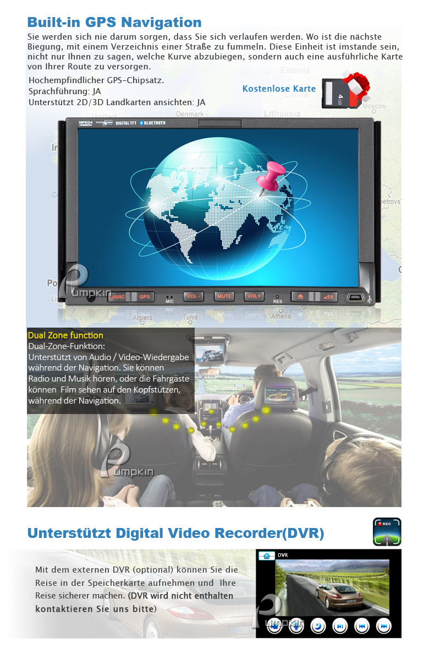Image resolution: width=440 pixels, height=653 pixels.
Task: Click the green REC road icon
Action: (387, 532)
